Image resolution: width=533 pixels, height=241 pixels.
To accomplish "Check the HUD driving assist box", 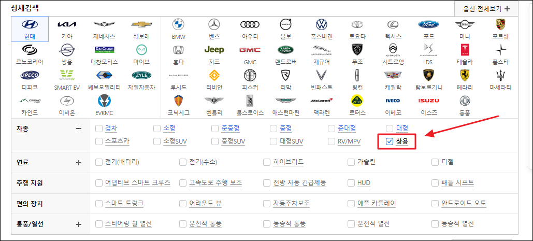I will [351, 183].
